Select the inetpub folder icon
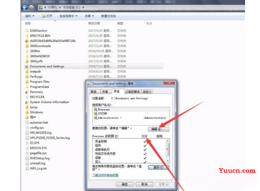 coord(27,72)
